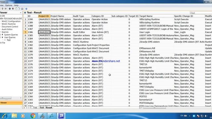The width and height of the screenshot is (212, 119).
Task: Click the volume speaker tray icon
Action: point(206,116)
